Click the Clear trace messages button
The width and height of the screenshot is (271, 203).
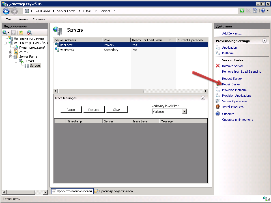tap(117, 110)
